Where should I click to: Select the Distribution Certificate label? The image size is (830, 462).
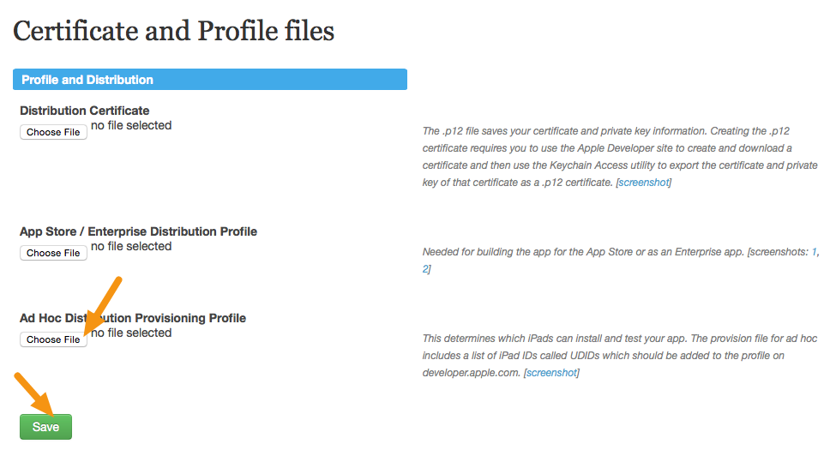pos(85,111)
